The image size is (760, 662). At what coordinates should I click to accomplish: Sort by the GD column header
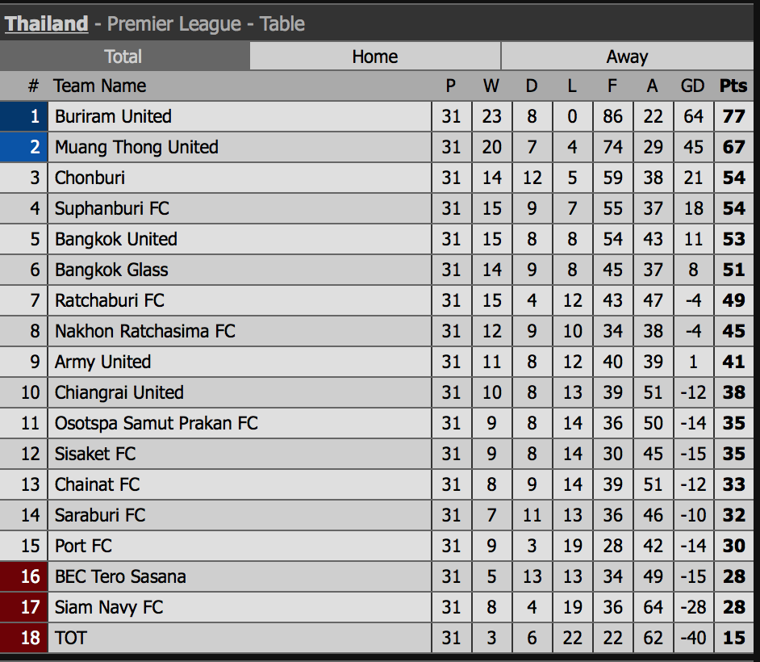[x=692, y=86]
